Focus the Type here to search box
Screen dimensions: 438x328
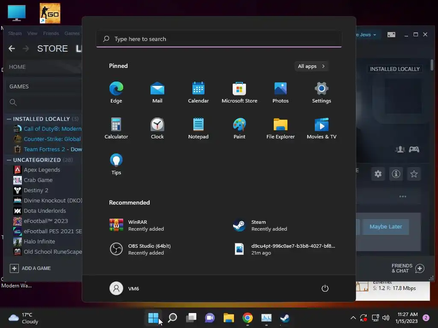click(219, 39)
